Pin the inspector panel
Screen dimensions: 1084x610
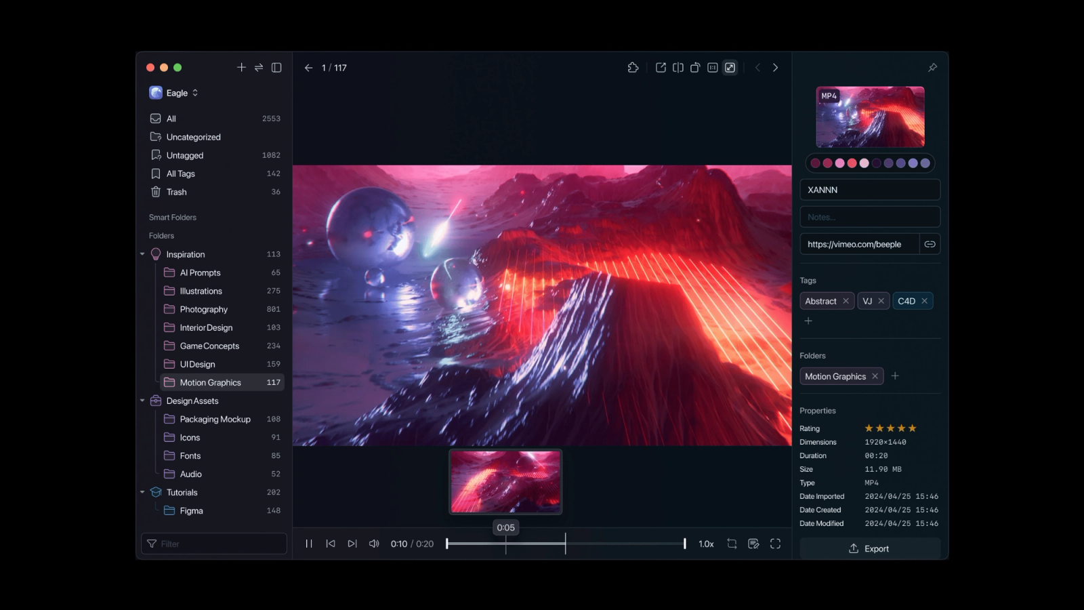[x=932, y=68]
